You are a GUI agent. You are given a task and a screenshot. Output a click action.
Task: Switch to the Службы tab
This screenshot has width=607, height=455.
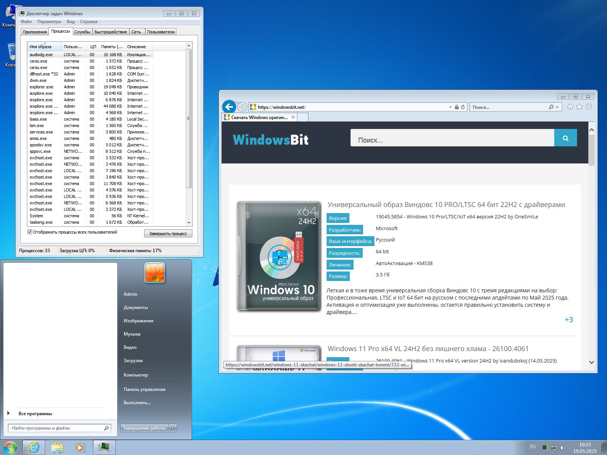tap(82, 32)
